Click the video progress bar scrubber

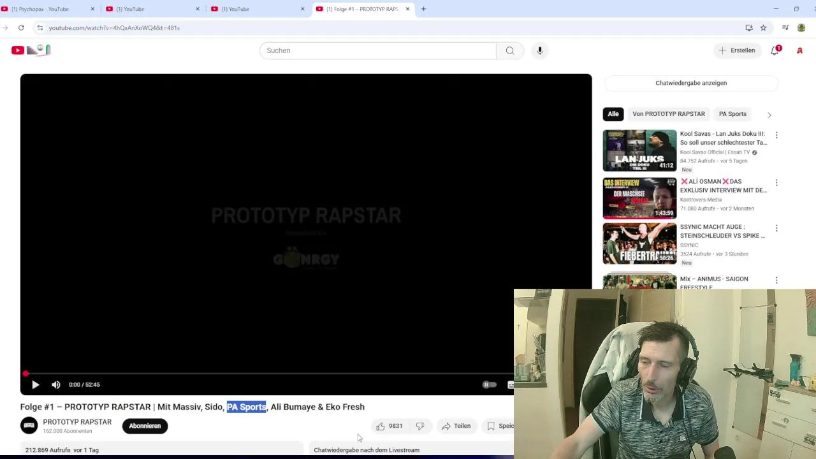[25, 374]
